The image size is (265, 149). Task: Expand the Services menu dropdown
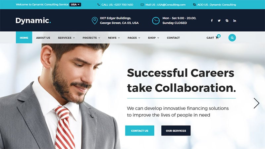[x=67, y=38]
